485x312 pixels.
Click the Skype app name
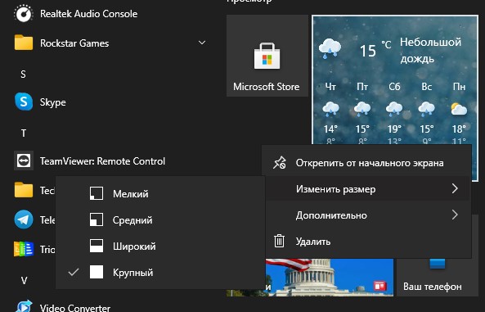tap(53, 102)
